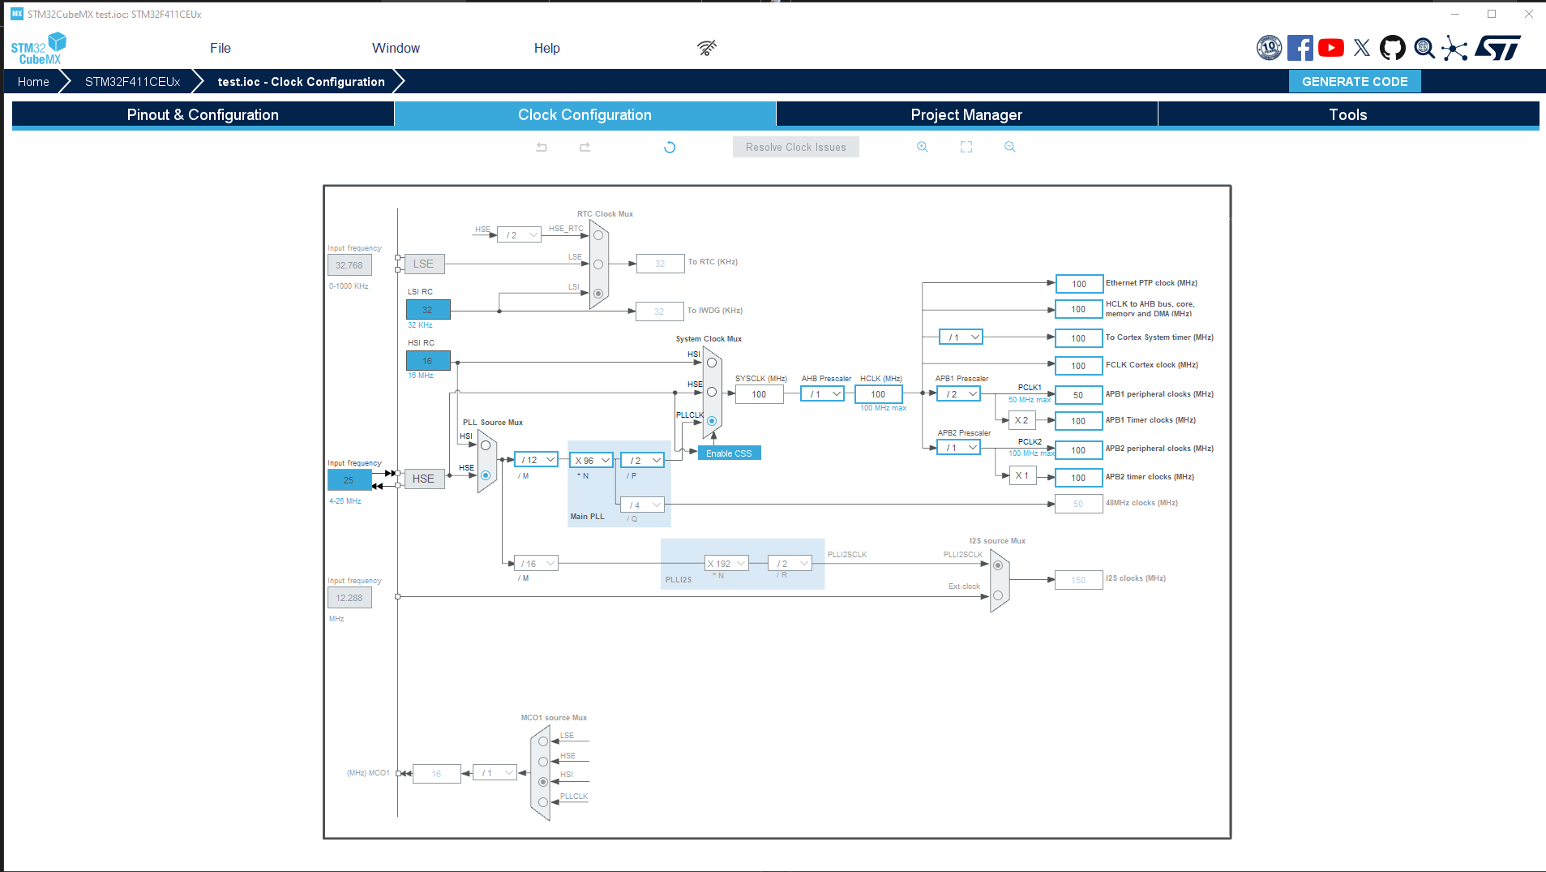1546x872 pixels.
Task: Switch to the Tools tab
Action: coord(1348,114)
